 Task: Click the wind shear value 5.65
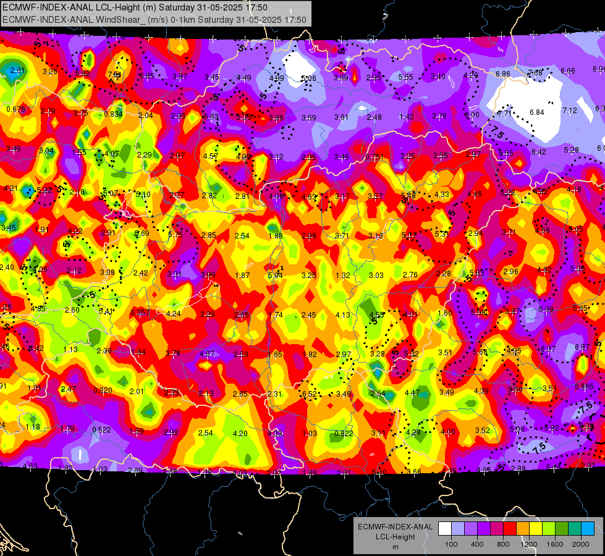point(580,308)
